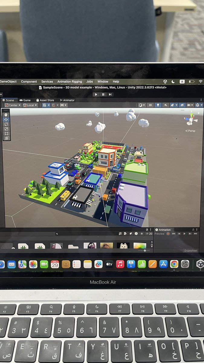The width and height of the screenshot is (204, 363).
Task: Click the Pause button
Action: click(x=103, y=94)
